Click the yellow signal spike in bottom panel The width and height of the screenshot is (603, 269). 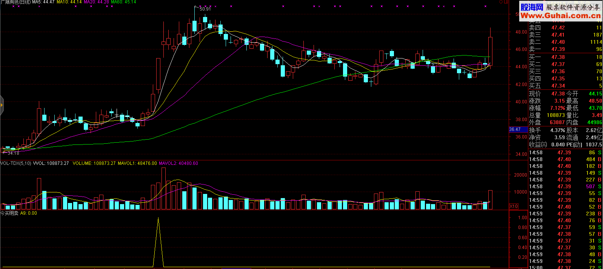pos(158,241)
